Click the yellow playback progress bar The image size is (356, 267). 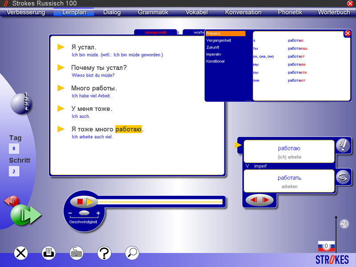tap(160, 202)
